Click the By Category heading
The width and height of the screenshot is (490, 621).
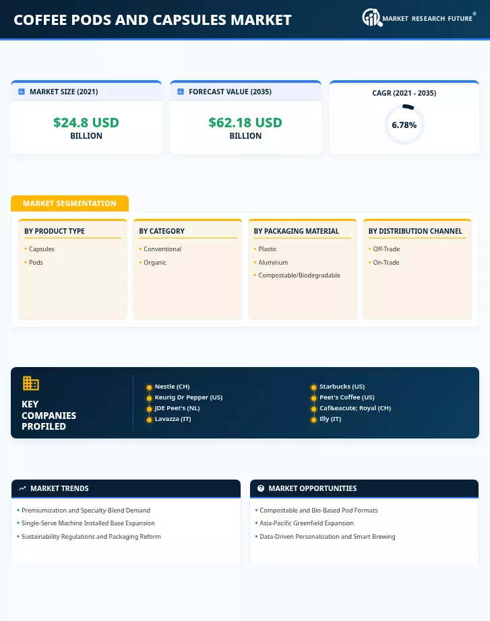pyautogui.click(x=162, y=231)
